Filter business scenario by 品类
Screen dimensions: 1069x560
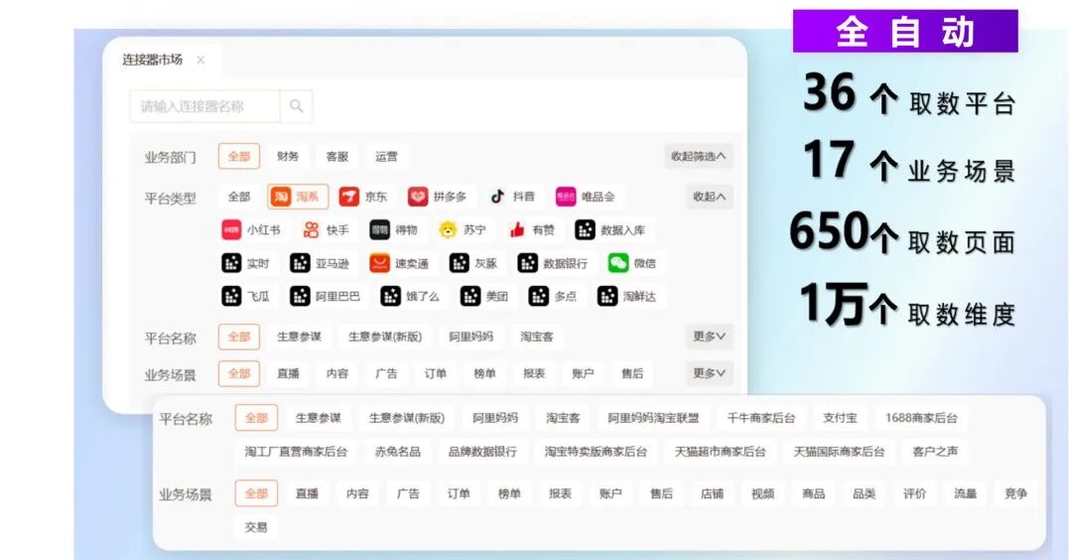[x=865, y=493]
